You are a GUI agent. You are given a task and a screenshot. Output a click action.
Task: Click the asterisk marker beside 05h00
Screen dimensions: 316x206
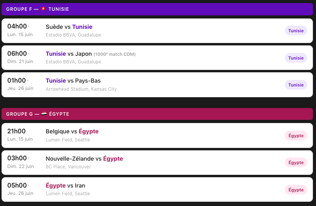pyautogui.click(x=28, y=186)
